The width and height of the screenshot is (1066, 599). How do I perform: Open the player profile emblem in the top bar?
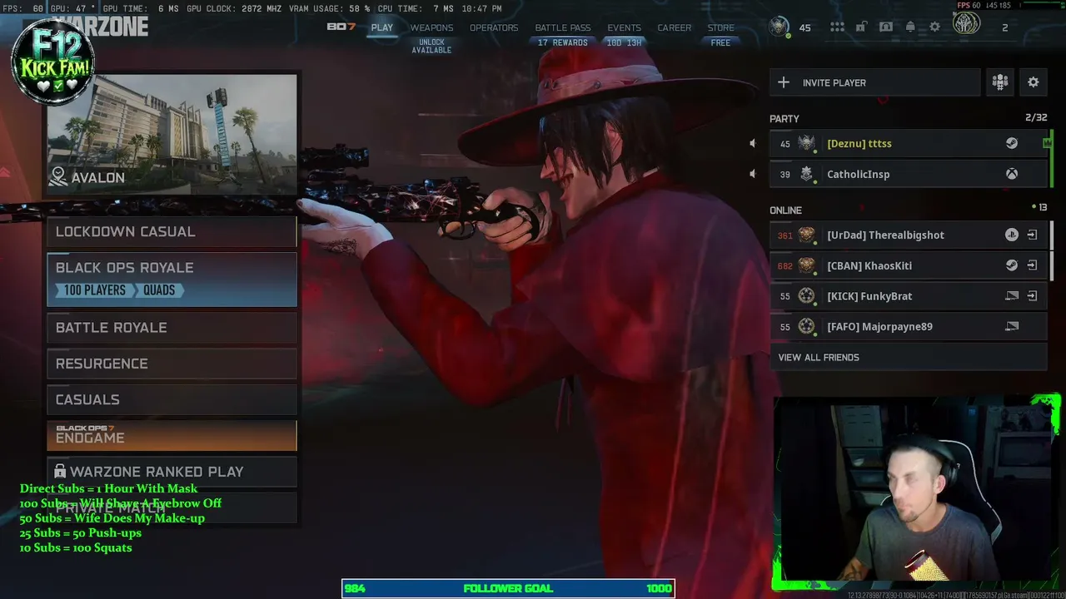click(780, 27)
